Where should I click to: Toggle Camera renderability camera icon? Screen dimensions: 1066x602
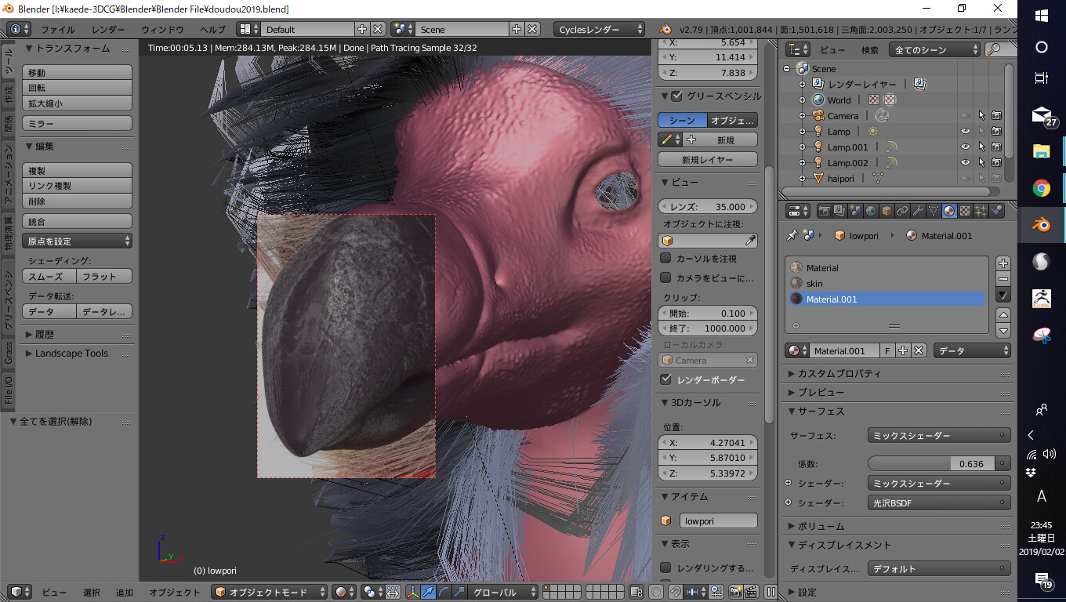pos(996,116)
